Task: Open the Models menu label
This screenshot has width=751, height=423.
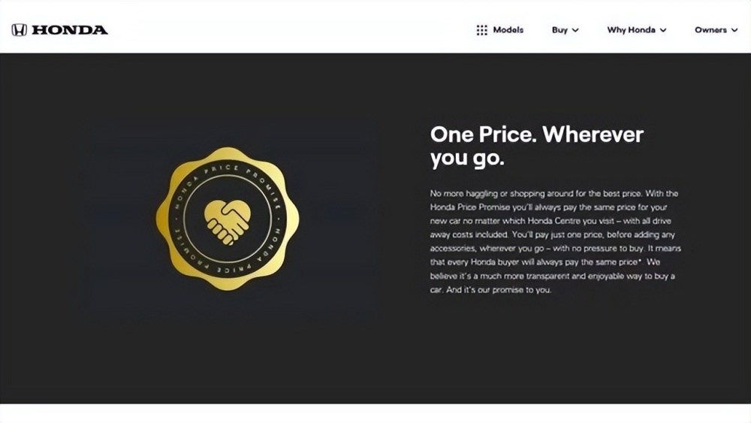Action: pos(508,30)
